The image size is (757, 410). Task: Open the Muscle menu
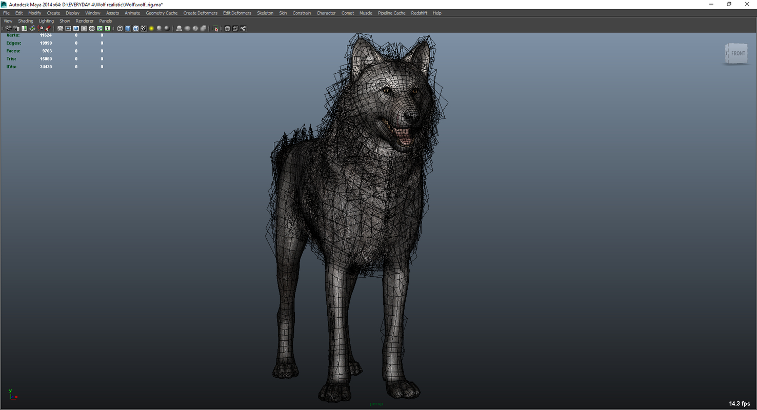(x=366, y=13)
